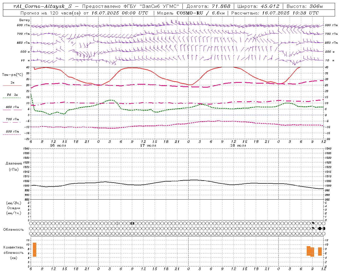Click the rightmost separate orange convective cloud bar
The width and height of the screenshot is (339, 271).
pyautogui.click(x=320, y=251)
